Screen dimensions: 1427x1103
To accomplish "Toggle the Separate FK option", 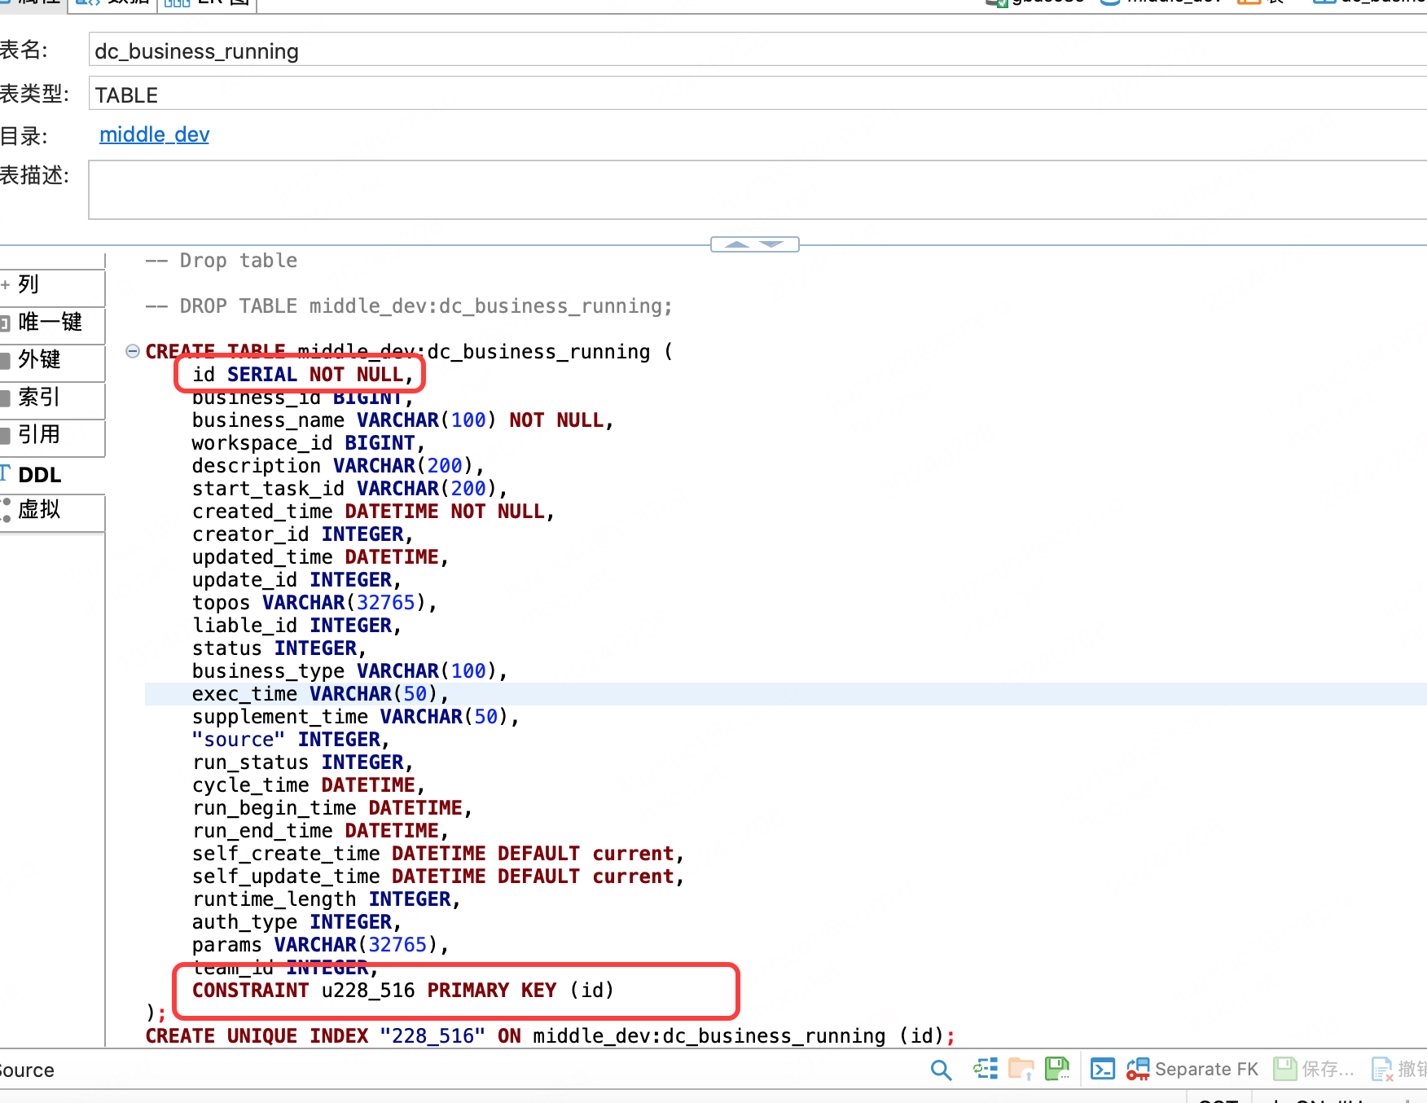I will pyautogui.click(x=1192, y=1069).
